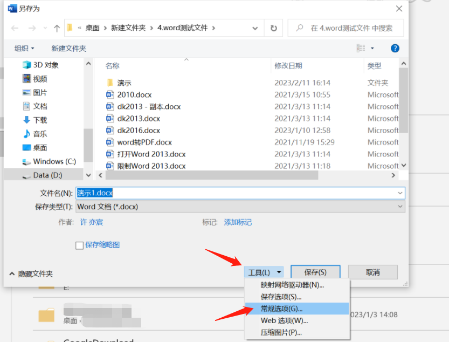Click the navigation pane scrollbar thumb
449x342 pixels.
pos(88,145)
